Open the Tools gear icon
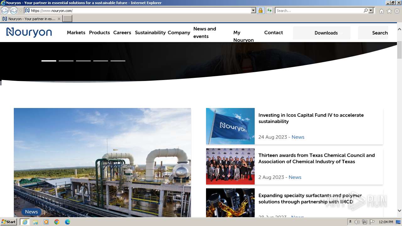 coord(397,11)
